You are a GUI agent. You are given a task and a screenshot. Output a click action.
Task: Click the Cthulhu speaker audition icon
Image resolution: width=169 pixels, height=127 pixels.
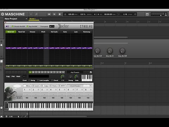(7, 26)
